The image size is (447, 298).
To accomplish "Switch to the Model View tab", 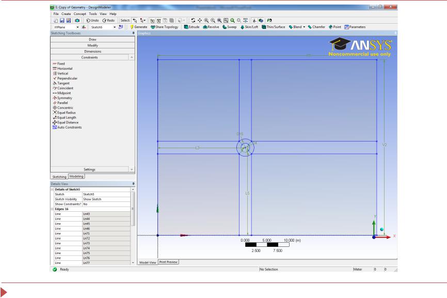I will (x=148, y=262).
